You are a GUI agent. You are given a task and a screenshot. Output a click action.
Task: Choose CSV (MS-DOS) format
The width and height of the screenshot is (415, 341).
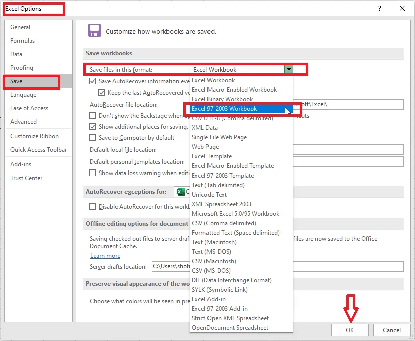(242, 271)
